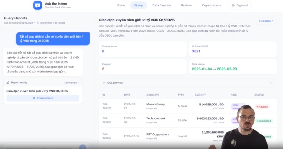283x149 pixels.
Task: Click FPT Corporation account name
Action: [157, 134]
